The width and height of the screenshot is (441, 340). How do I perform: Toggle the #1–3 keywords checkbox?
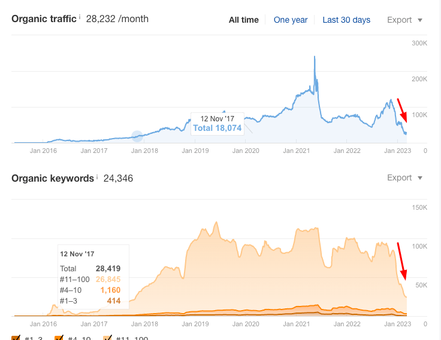16,338
